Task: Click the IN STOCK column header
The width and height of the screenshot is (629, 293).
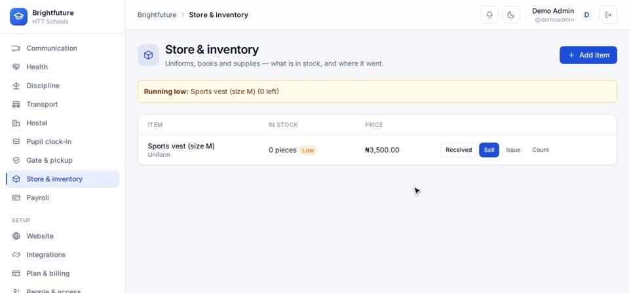Action: pos(283,125)
